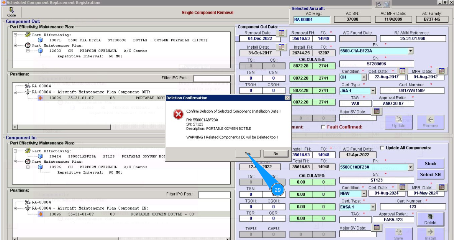
Task: Close the Deletion Confirmation dialog with X
Action: (287, 98)
